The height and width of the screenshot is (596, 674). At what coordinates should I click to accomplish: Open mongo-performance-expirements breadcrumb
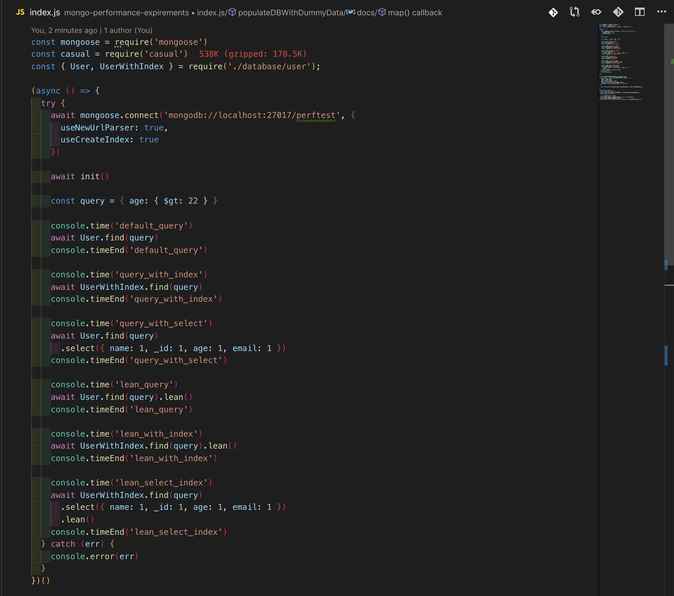pos(127,12)
